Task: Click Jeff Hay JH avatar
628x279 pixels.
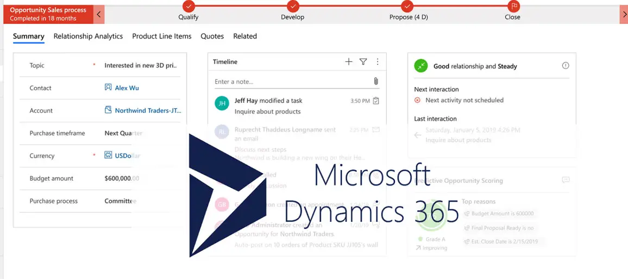Action: [222, 103]
